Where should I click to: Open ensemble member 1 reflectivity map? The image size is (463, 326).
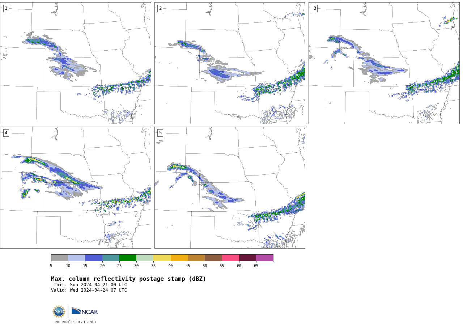(75, 63)
